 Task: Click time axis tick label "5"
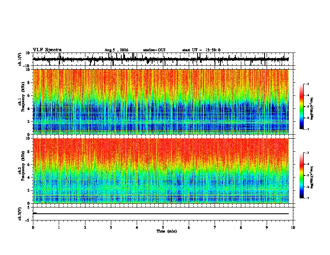click(x=163, y=227)
